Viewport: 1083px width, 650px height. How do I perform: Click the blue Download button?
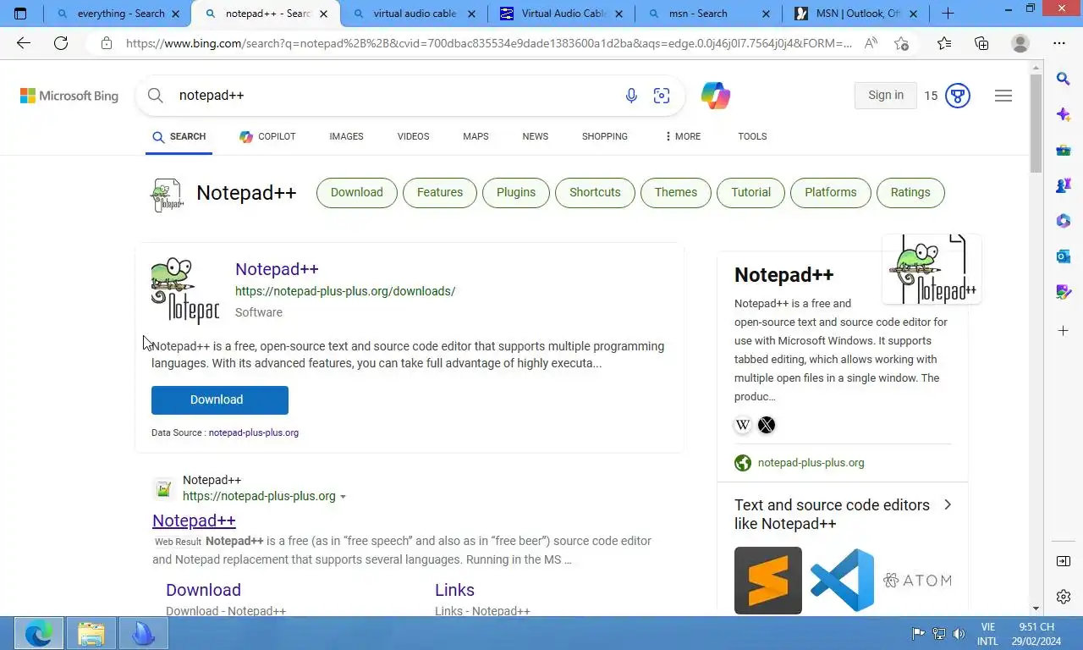coord(220,400)
